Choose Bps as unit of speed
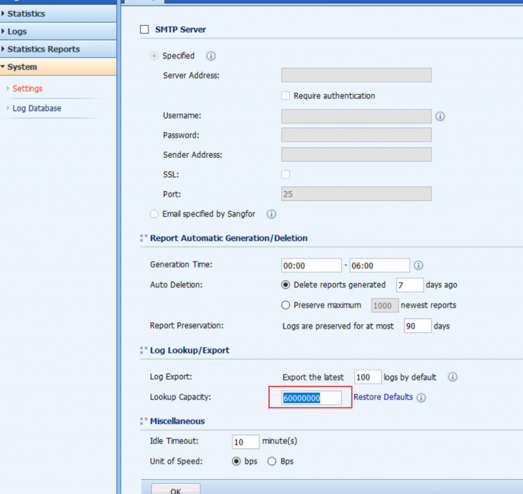Screen dimensions: 523x494 [272, 461]
